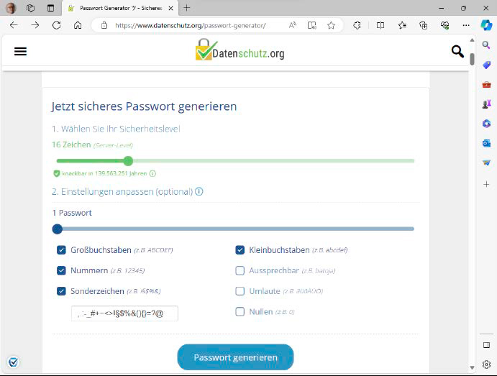Close the Passwort Generator tab
This screenshot has width=497, height=376.
170,8
